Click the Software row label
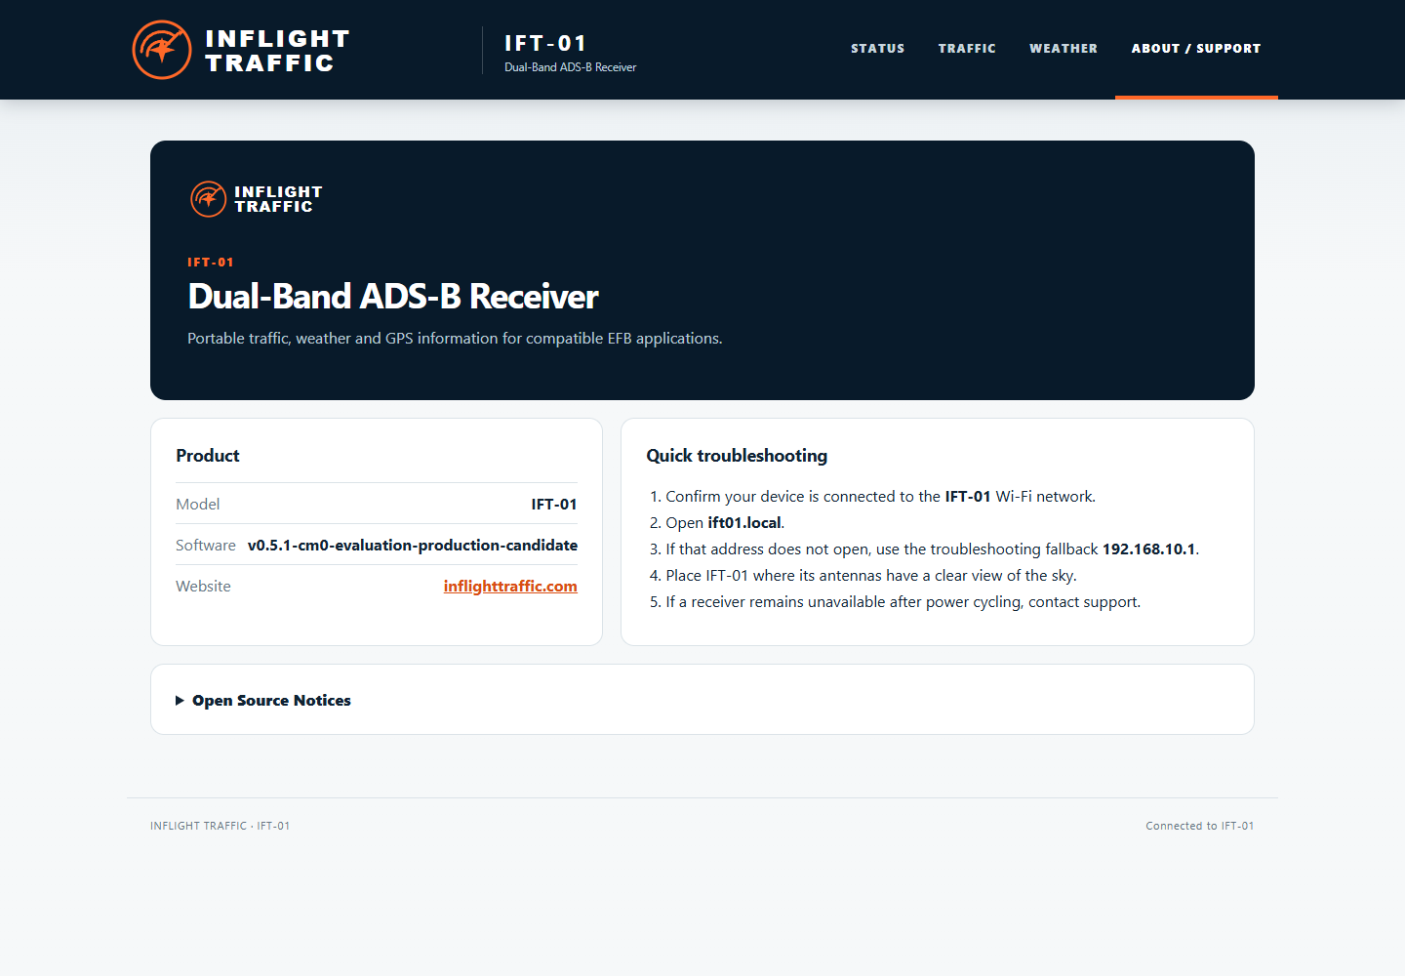Viewport: 1405px width, 976px height. coord(206,545)
